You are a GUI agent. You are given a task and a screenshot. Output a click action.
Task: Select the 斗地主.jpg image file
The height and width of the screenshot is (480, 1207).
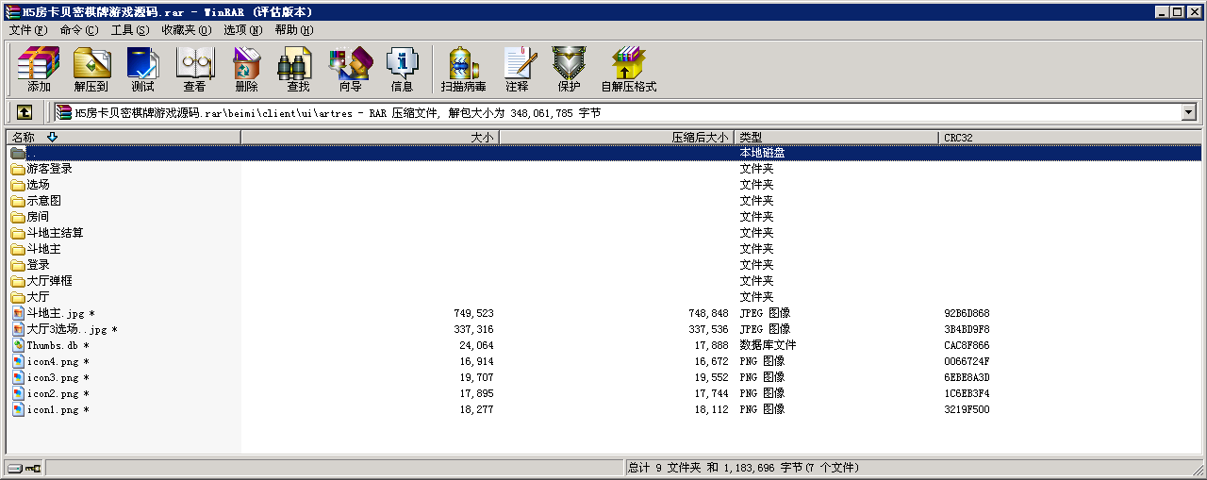pyautogui.click(x=55, y=313)
